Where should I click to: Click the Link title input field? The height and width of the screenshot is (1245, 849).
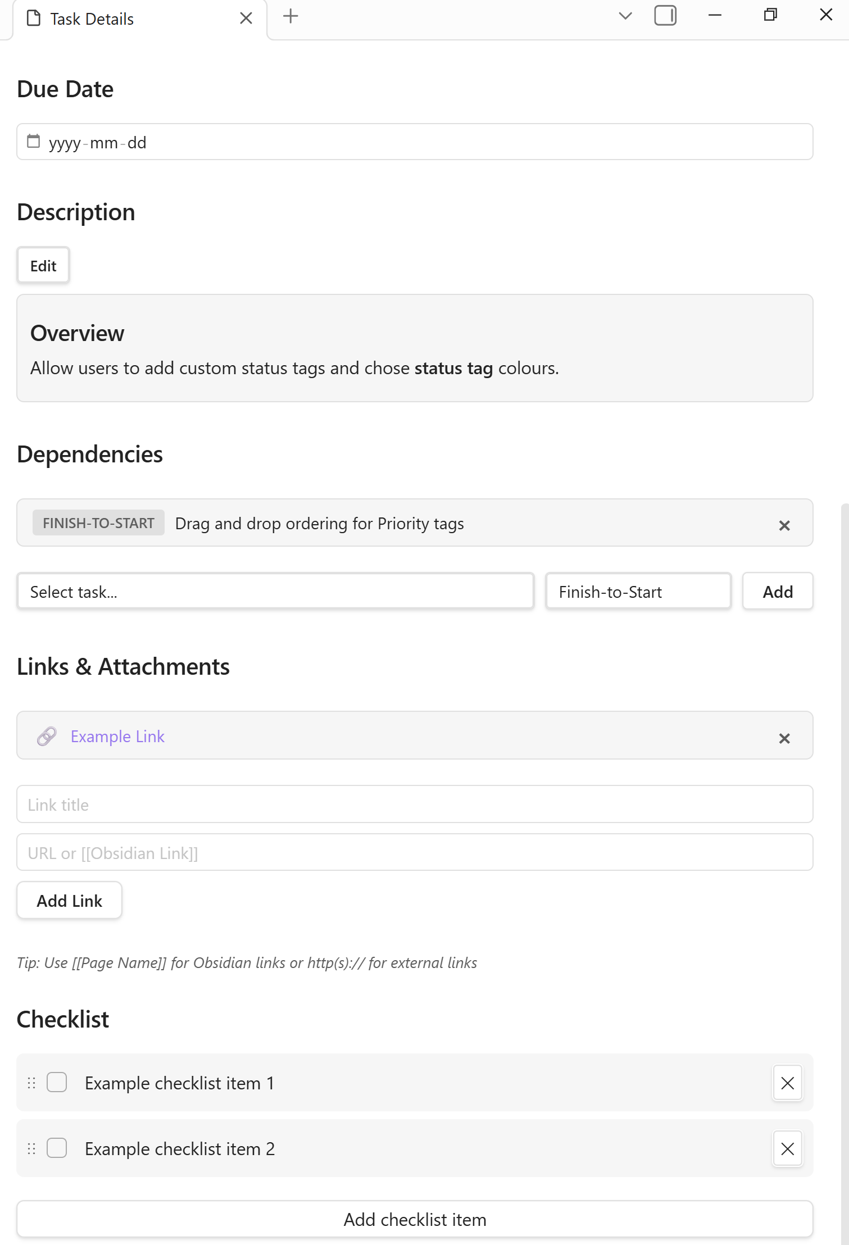[x=414, y=805]
